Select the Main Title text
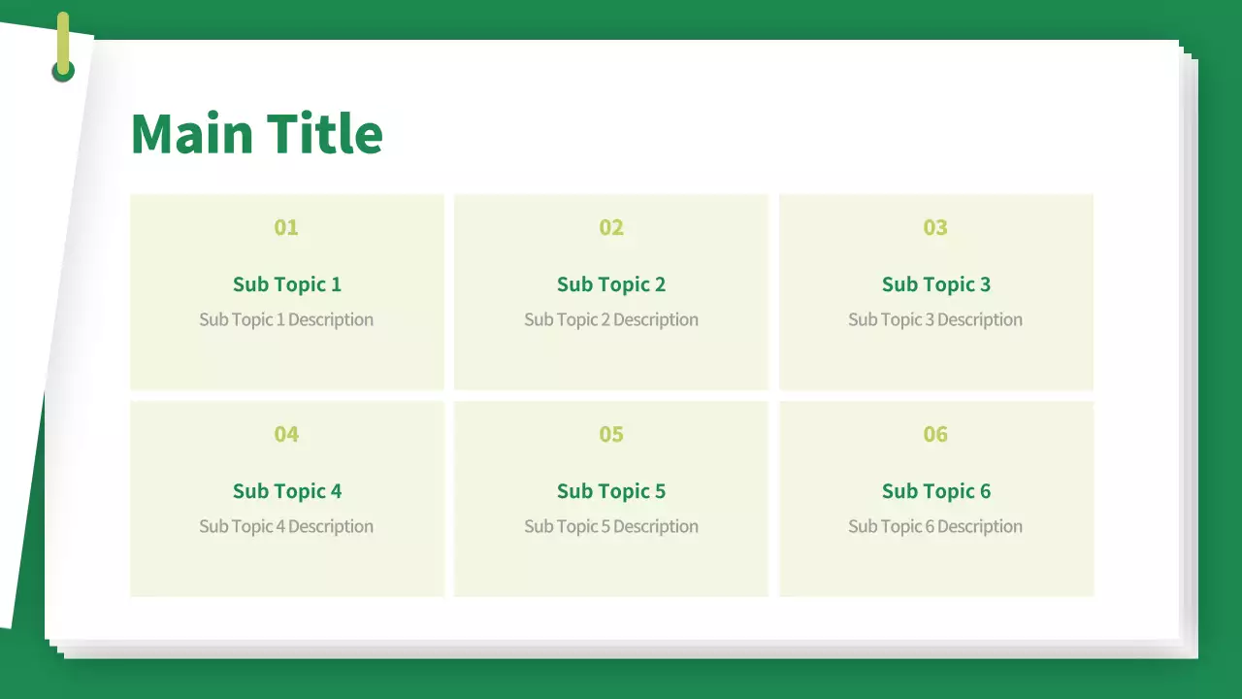 pyautogui.click(x=257, y=134)
